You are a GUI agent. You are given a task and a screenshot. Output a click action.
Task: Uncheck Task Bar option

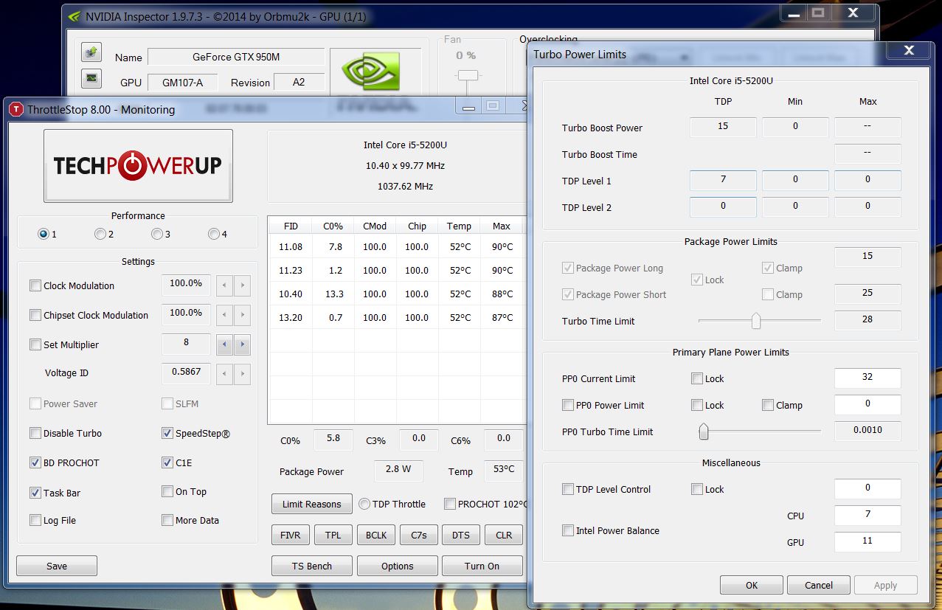(x=35, y=493)
